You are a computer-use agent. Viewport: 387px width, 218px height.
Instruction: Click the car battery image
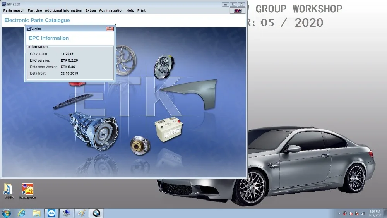[169, 129]
